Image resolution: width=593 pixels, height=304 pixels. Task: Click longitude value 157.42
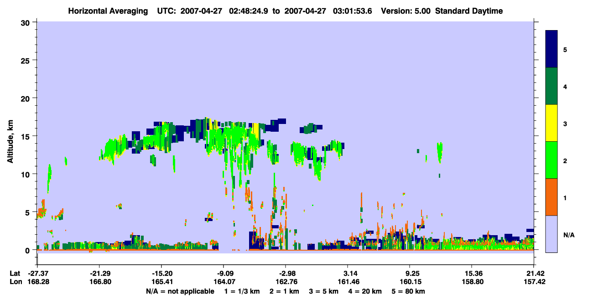534,282
